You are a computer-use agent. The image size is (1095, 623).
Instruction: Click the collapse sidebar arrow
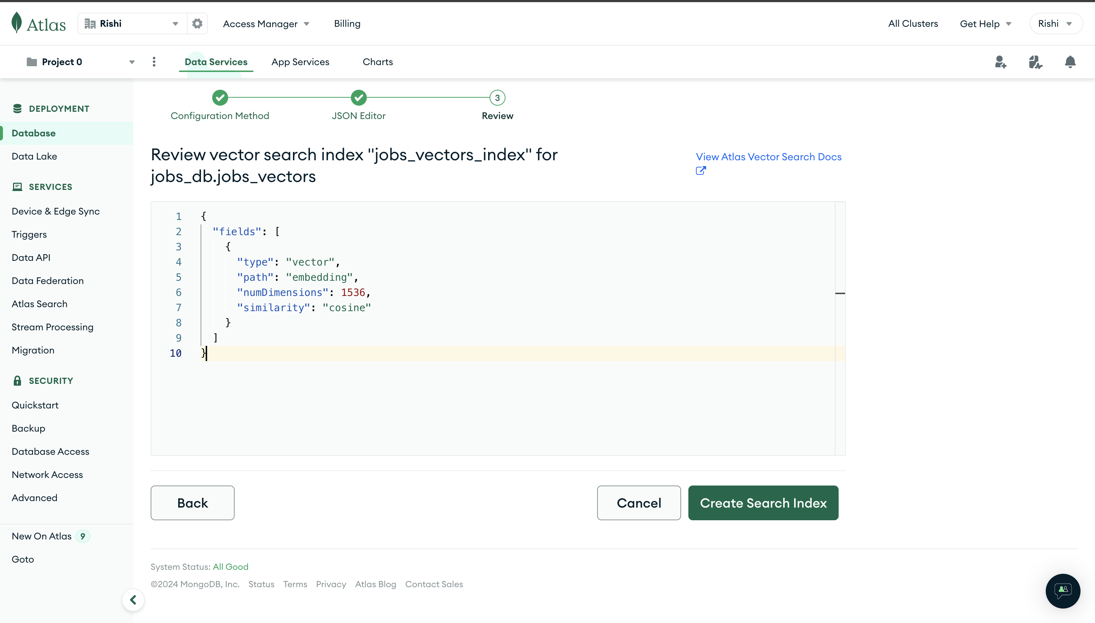(x=133, y=599)
